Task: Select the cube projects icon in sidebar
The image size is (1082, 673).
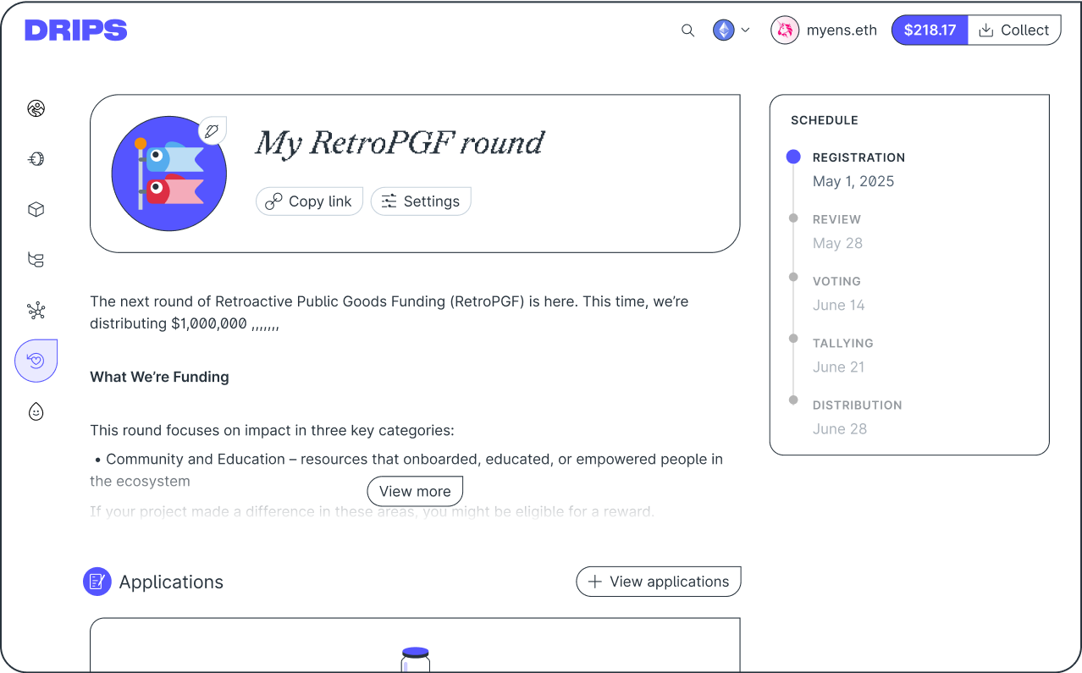Action: [x=36, y=210]
